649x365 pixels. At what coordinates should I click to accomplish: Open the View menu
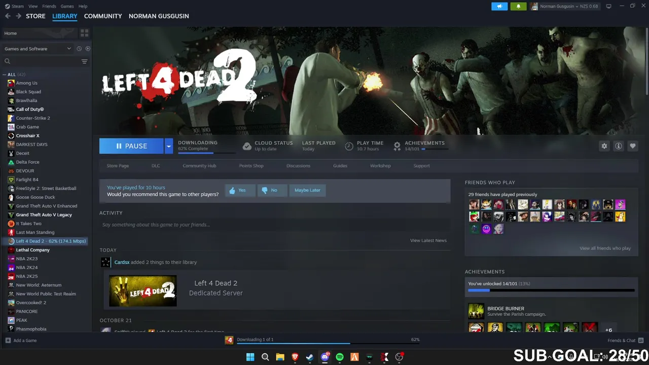tap(33, 6)
